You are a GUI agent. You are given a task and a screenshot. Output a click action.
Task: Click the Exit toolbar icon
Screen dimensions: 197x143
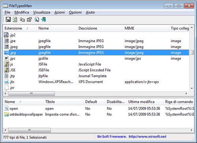pyautogui.click(x=44, y=20)
